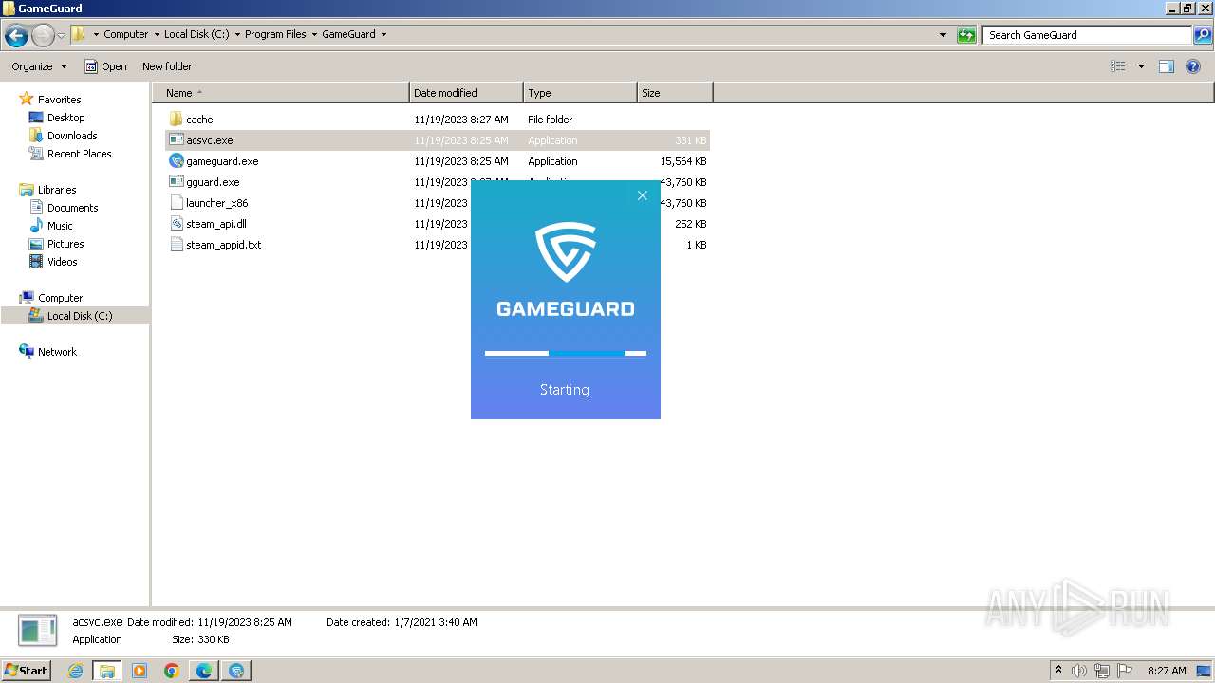Go forward using the Explorer forward arrow
The image size is (1215, 683).
click(x=43, y=36)
